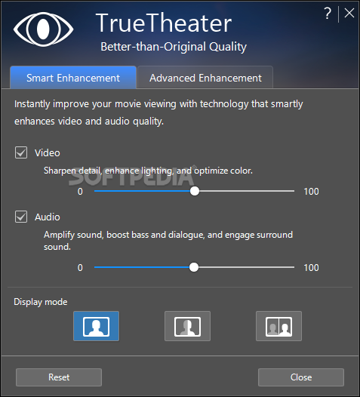360x397 pixels.
Task: Switch to Smart Enhancement tab
Action: click(73, 78)
